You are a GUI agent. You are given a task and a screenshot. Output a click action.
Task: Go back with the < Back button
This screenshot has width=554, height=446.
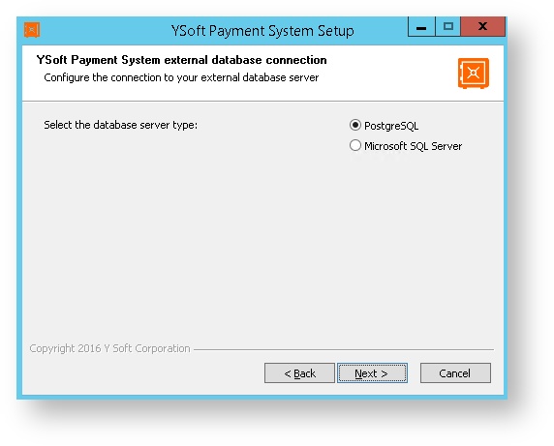click(x=299, y=373)
